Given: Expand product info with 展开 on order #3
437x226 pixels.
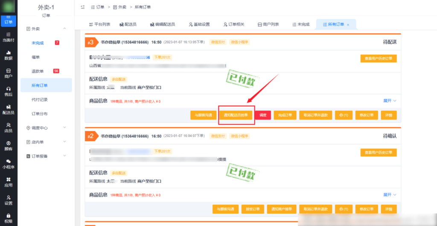Looking at the screenshot, I should 389,101.
